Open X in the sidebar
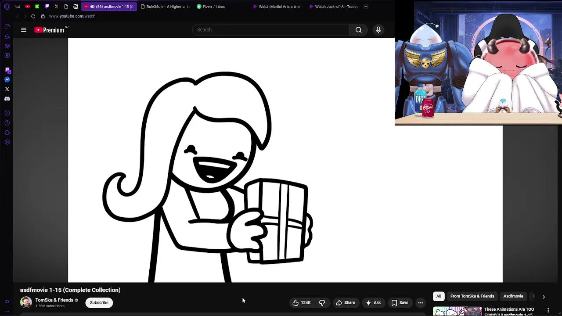 (7, 90)
